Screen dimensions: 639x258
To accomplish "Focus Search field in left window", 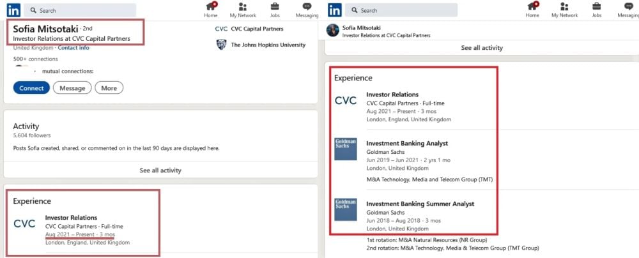I will tap(80, 10).
